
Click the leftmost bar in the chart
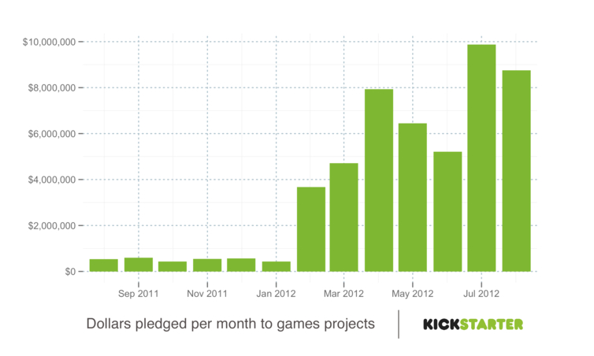(x=103, y=265)
